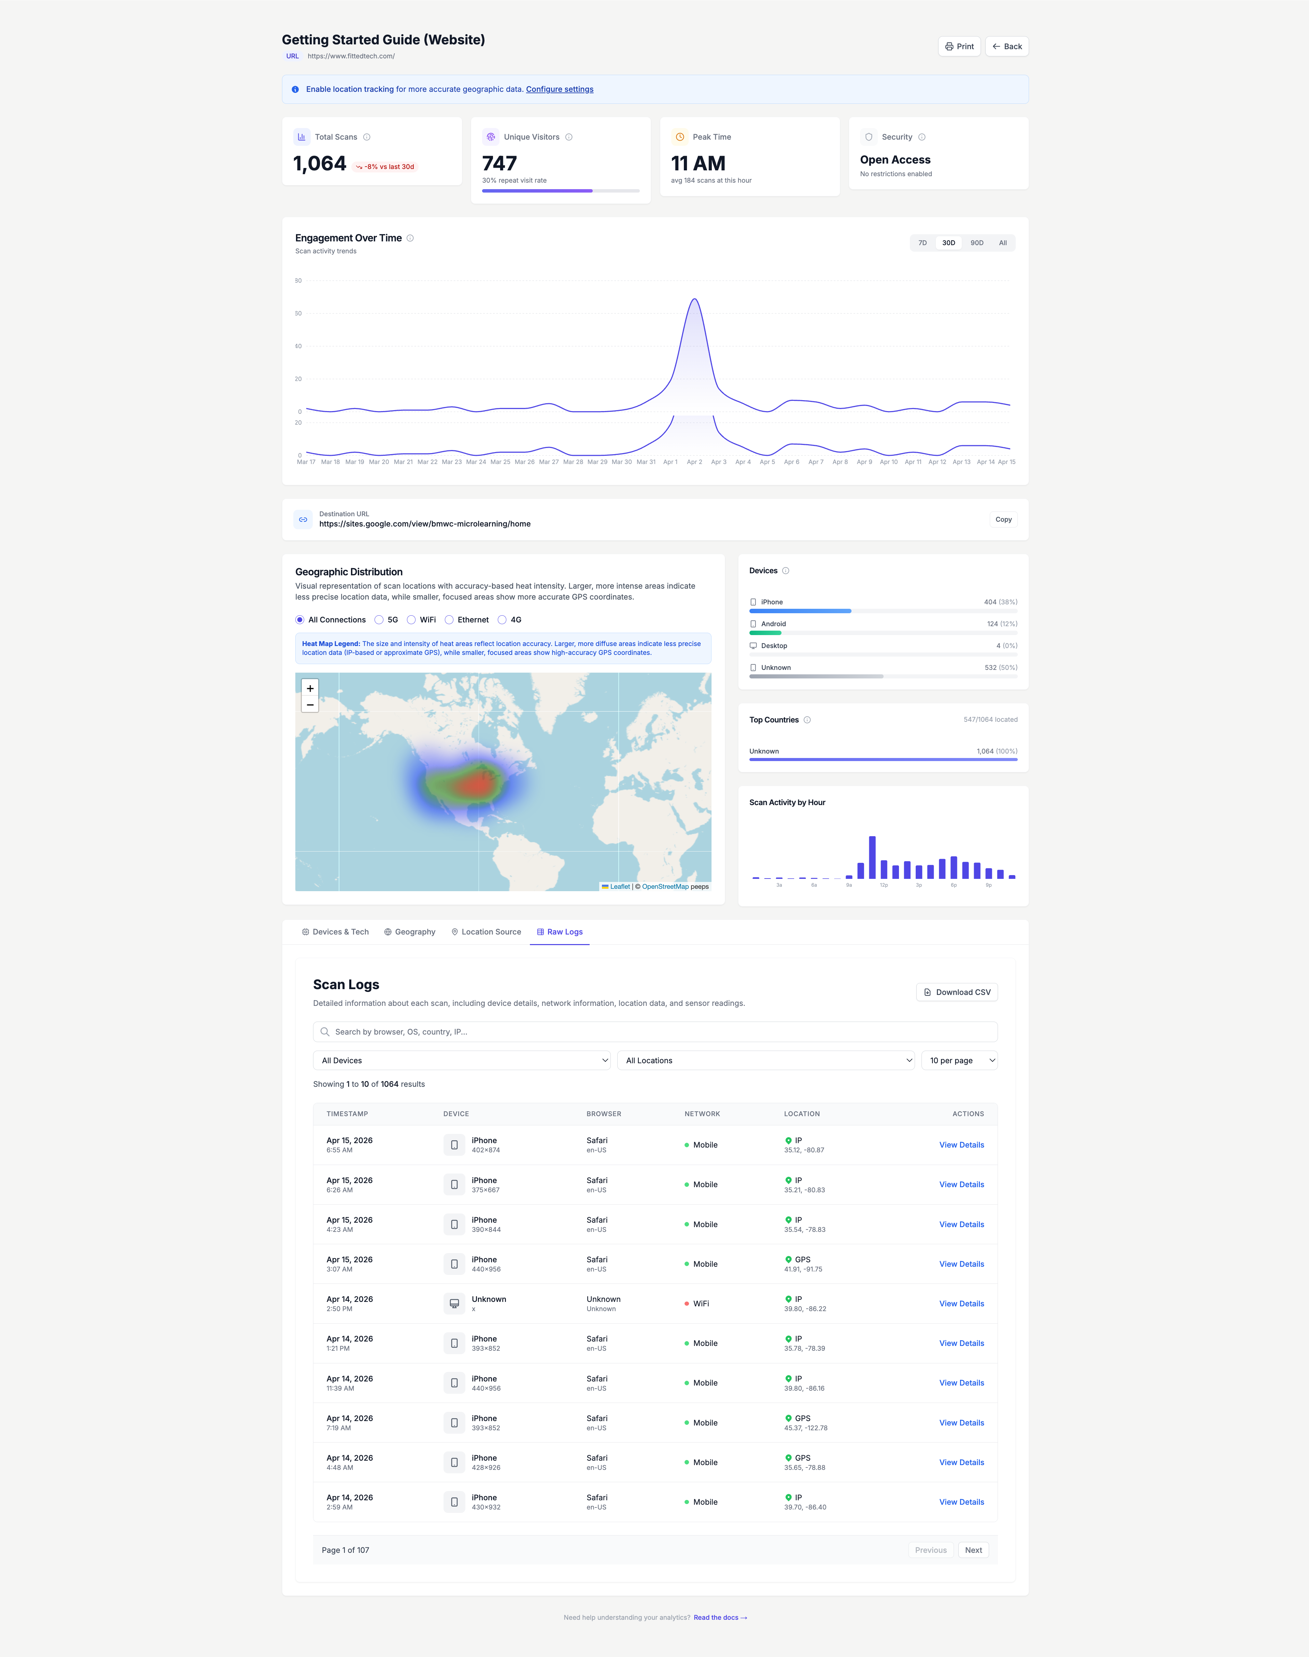
Task: Click the info icon next to Total Scans
Action: [366, 137]
